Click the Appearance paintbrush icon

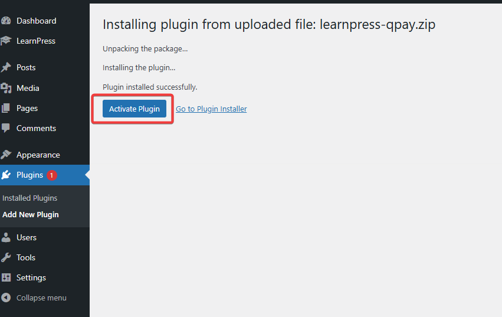click(6, 155)
